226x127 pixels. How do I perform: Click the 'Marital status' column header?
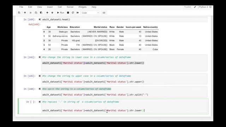pyautogui.click(x=100, y=27)
